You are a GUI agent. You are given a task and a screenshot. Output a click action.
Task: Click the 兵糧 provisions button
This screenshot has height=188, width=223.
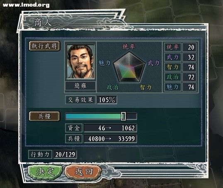coord(44,116)
